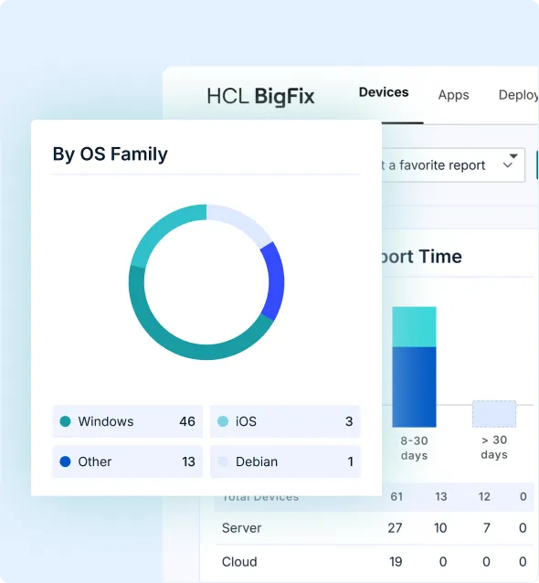
Task: Click the '8-30 days' axis label
Action: (x=414, y=448)
